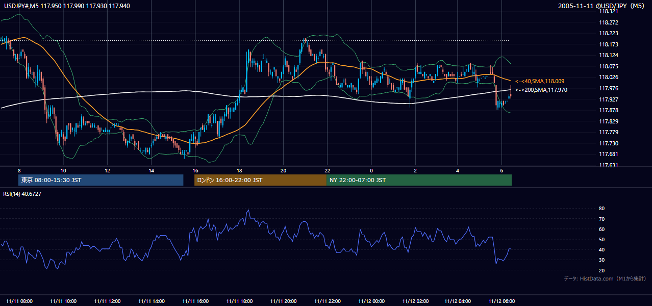Click hour label 14 under the price chart
Screen dimensions: 652x306
point(151,170)
